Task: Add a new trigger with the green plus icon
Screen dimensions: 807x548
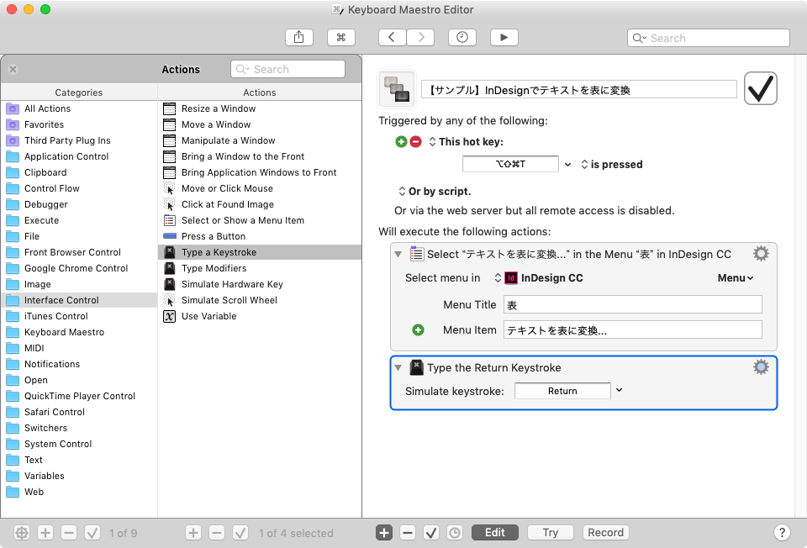Action: coord(399,140)
